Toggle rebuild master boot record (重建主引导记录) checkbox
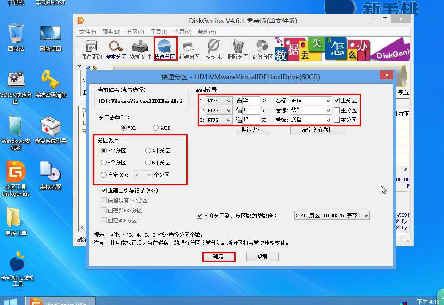The width and height of the screenshot is (444, 305). tap(103, 191)
